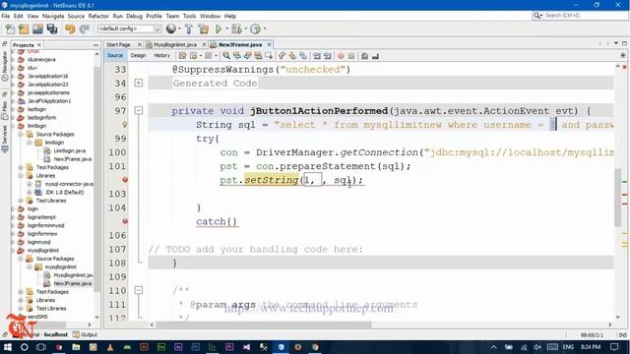
Task: Click the Find Selection magnifier icon in the editor toolbar
Action: point(226,56)
